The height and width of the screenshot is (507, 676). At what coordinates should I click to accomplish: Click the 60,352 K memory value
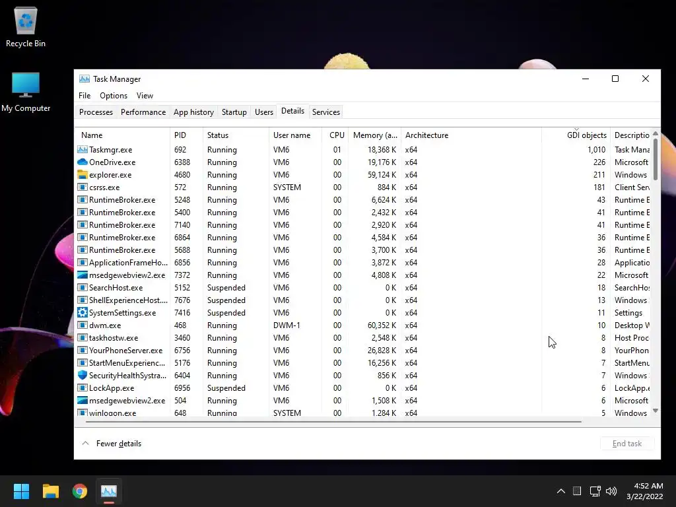point(382,325)
